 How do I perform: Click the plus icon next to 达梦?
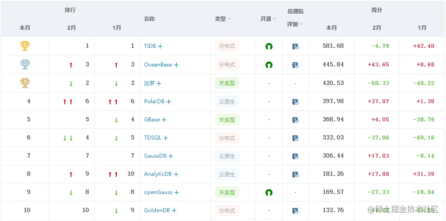tap(159, 83)
